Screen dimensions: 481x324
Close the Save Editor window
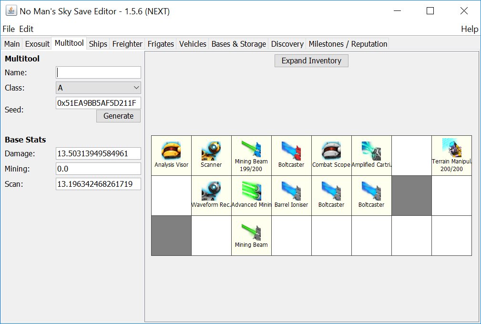(464, 11)
